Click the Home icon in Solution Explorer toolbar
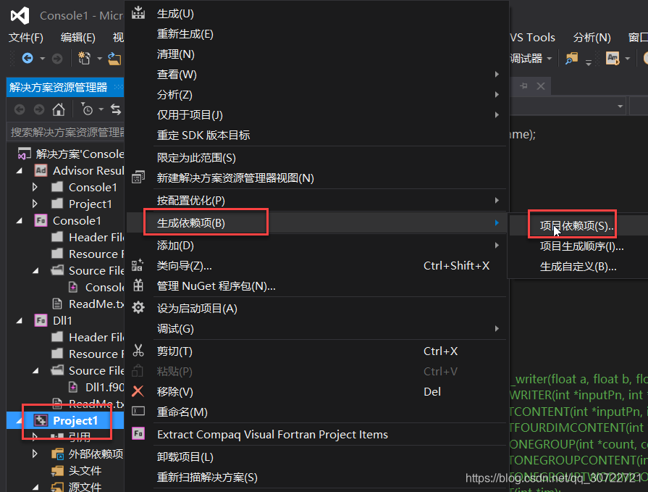This screenshot has width=648, height=492. pos(59,110)
